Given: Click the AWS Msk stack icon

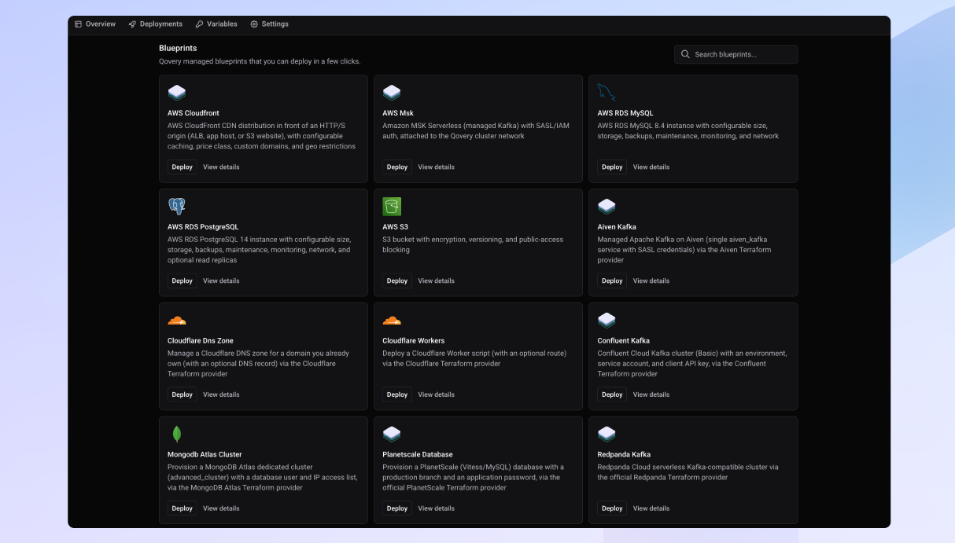Looking at the screenshot, I should [392, 93].
